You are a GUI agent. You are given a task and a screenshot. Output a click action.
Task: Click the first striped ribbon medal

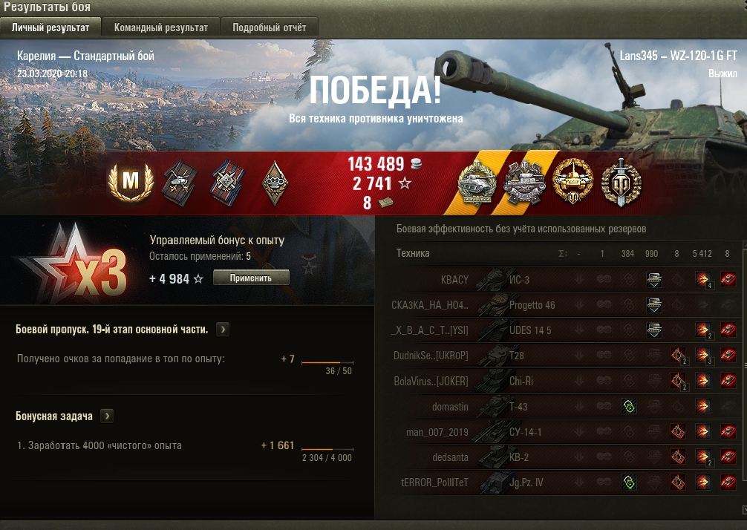pyautogui.click(x=179, y=183)
